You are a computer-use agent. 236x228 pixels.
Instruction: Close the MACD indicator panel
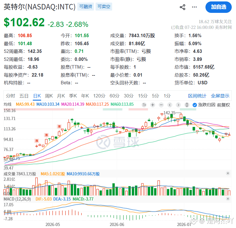[x=228, y=199]
